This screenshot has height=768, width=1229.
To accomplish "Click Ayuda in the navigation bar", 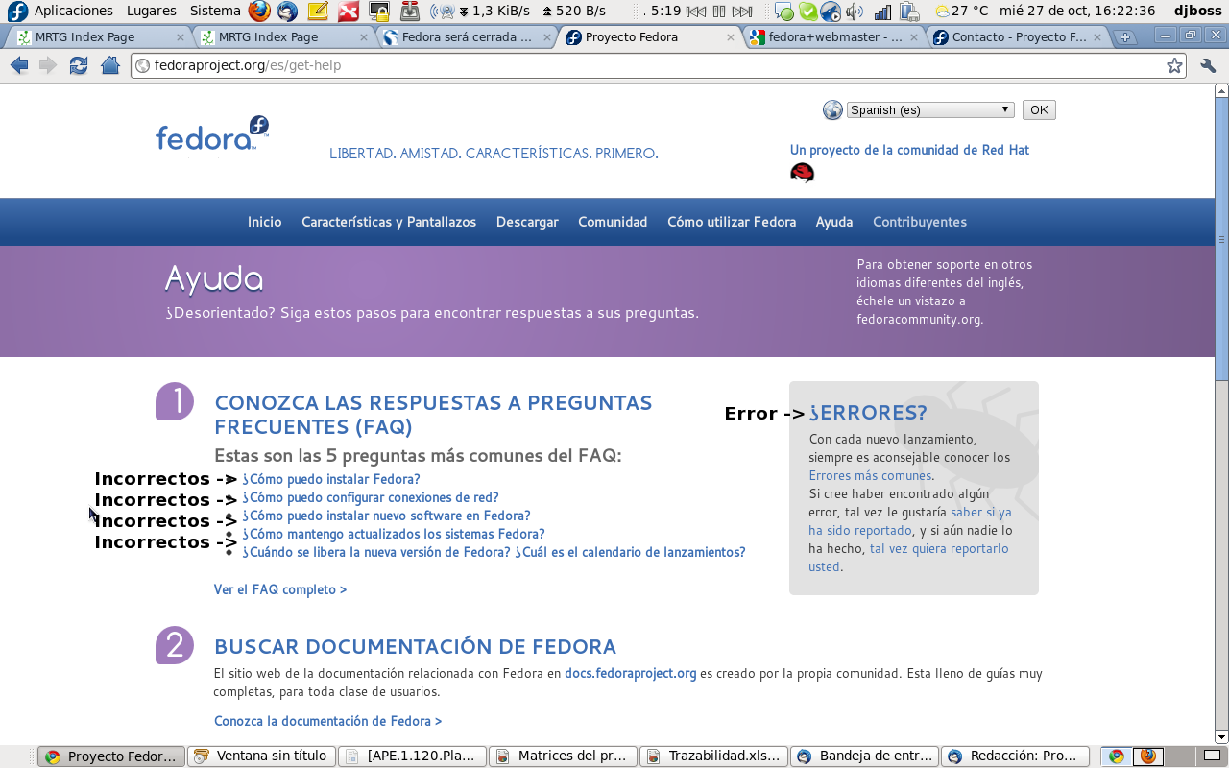I will click(x=834, y=222).
